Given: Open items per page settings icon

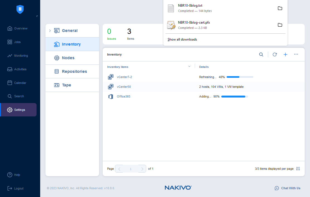Looking at the screenshot, I should tap(298, 169).
